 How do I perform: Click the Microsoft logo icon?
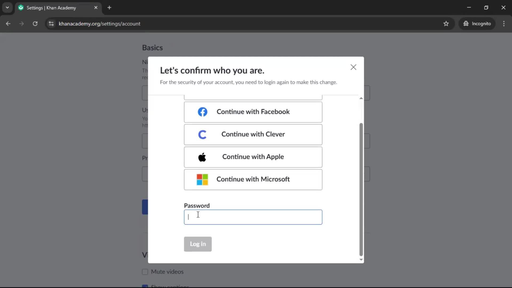(202, 179)
